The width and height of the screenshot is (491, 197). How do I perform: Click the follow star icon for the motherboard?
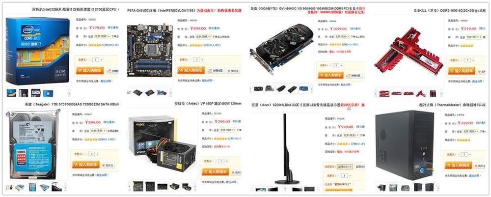[229, 71]
